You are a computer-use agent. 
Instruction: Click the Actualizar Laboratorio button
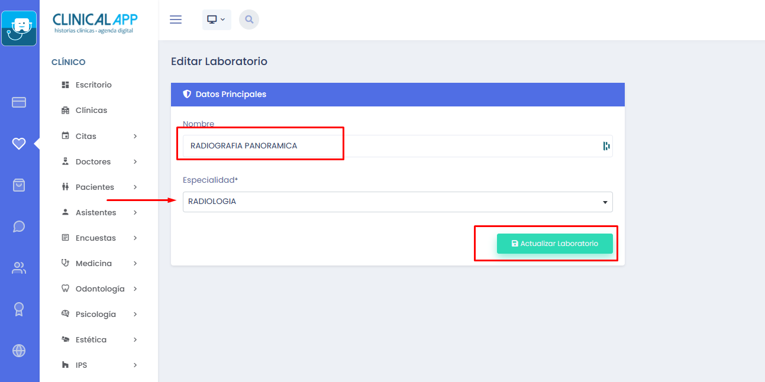tap(554, 244)
